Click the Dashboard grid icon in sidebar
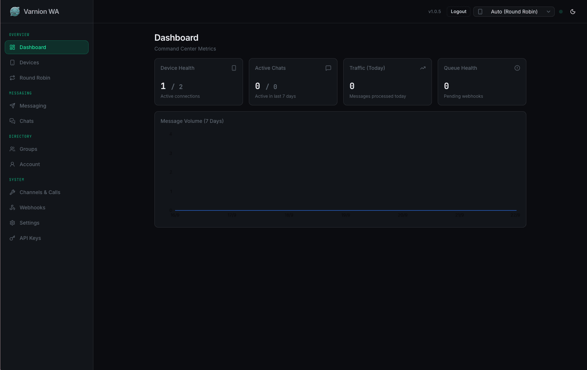 click(x=12, y=47)
